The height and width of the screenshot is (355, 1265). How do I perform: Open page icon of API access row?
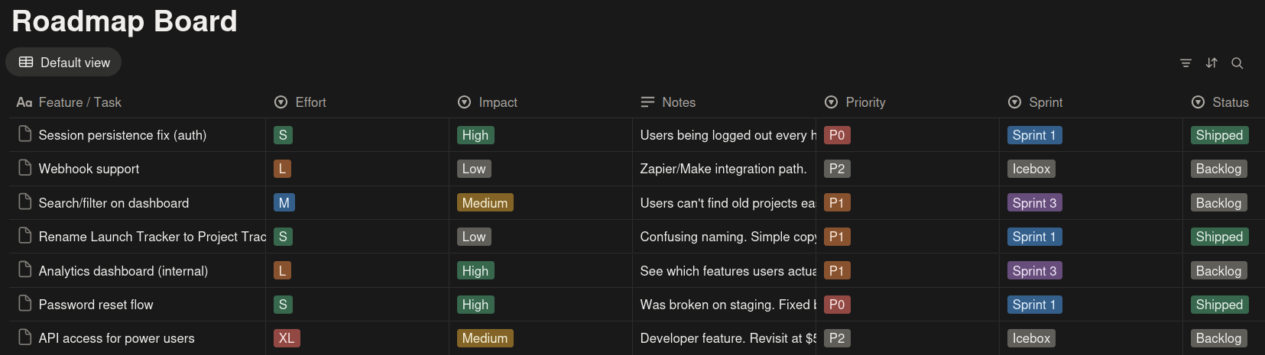pos(25,337)
